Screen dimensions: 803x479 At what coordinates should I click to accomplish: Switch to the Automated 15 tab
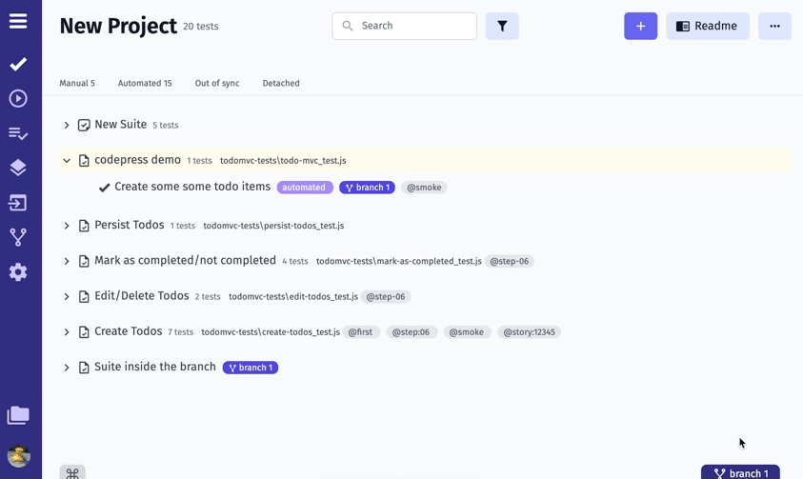145,84
